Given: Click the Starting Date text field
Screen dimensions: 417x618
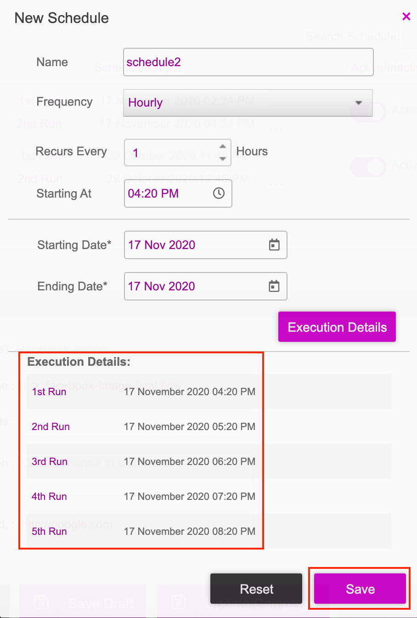Looking at the screenshot, I should click(x=193, y=245).
